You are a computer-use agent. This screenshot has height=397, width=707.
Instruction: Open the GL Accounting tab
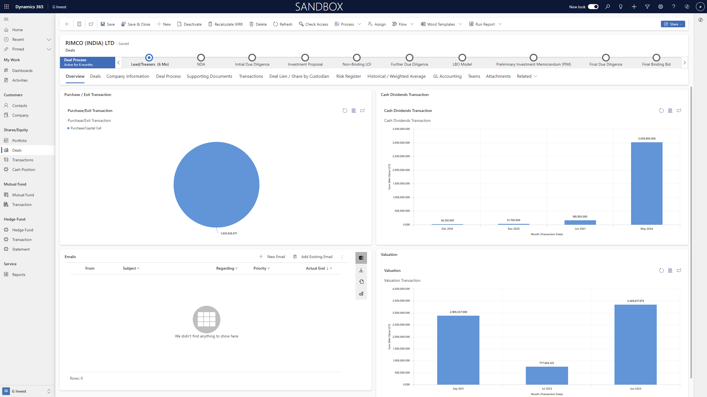pyautogui.click(x=447, y=76)
